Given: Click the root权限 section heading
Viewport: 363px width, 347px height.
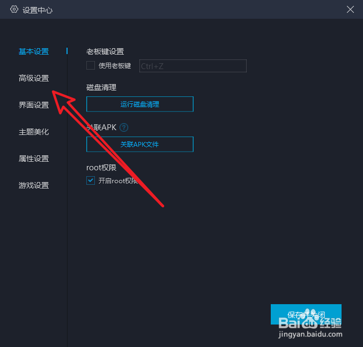Looking at the screenshot, I should tap(101, 168).
